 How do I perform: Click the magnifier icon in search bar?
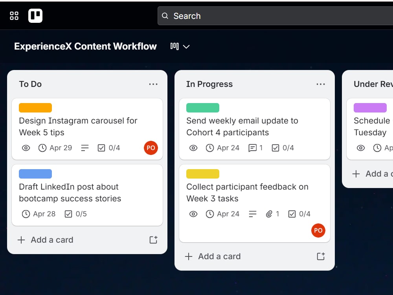click(x=165, y=16)
